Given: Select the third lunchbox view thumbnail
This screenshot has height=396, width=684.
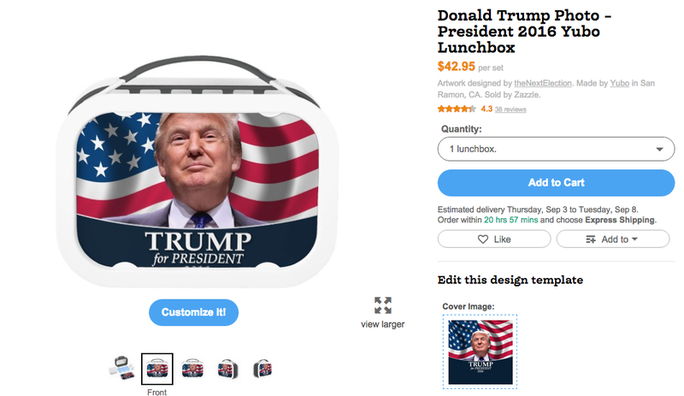Looking at the screenshot, I should 192,369.
